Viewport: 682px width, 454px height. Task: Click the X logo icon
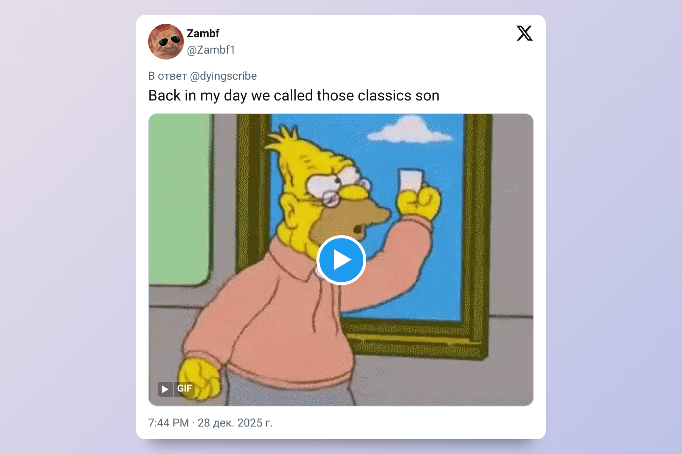click(525, 33)
